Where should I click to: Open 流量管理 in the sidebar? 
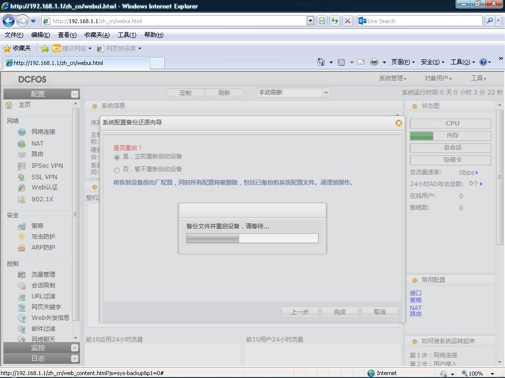tap(43, 275)
